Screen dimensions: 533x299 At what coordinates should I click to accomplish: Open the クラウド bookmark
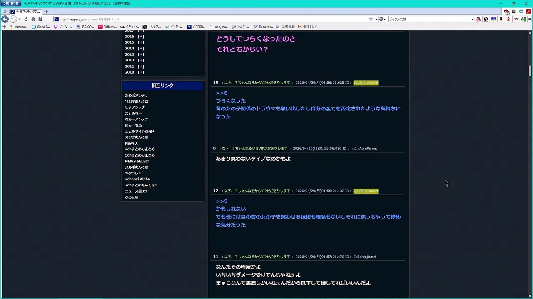tap(130, 27)
